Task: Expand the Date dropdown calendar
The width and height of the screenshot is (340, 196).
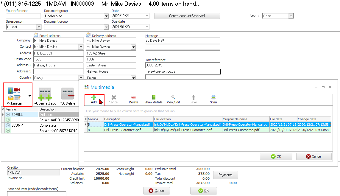Action: coord(147,16)
